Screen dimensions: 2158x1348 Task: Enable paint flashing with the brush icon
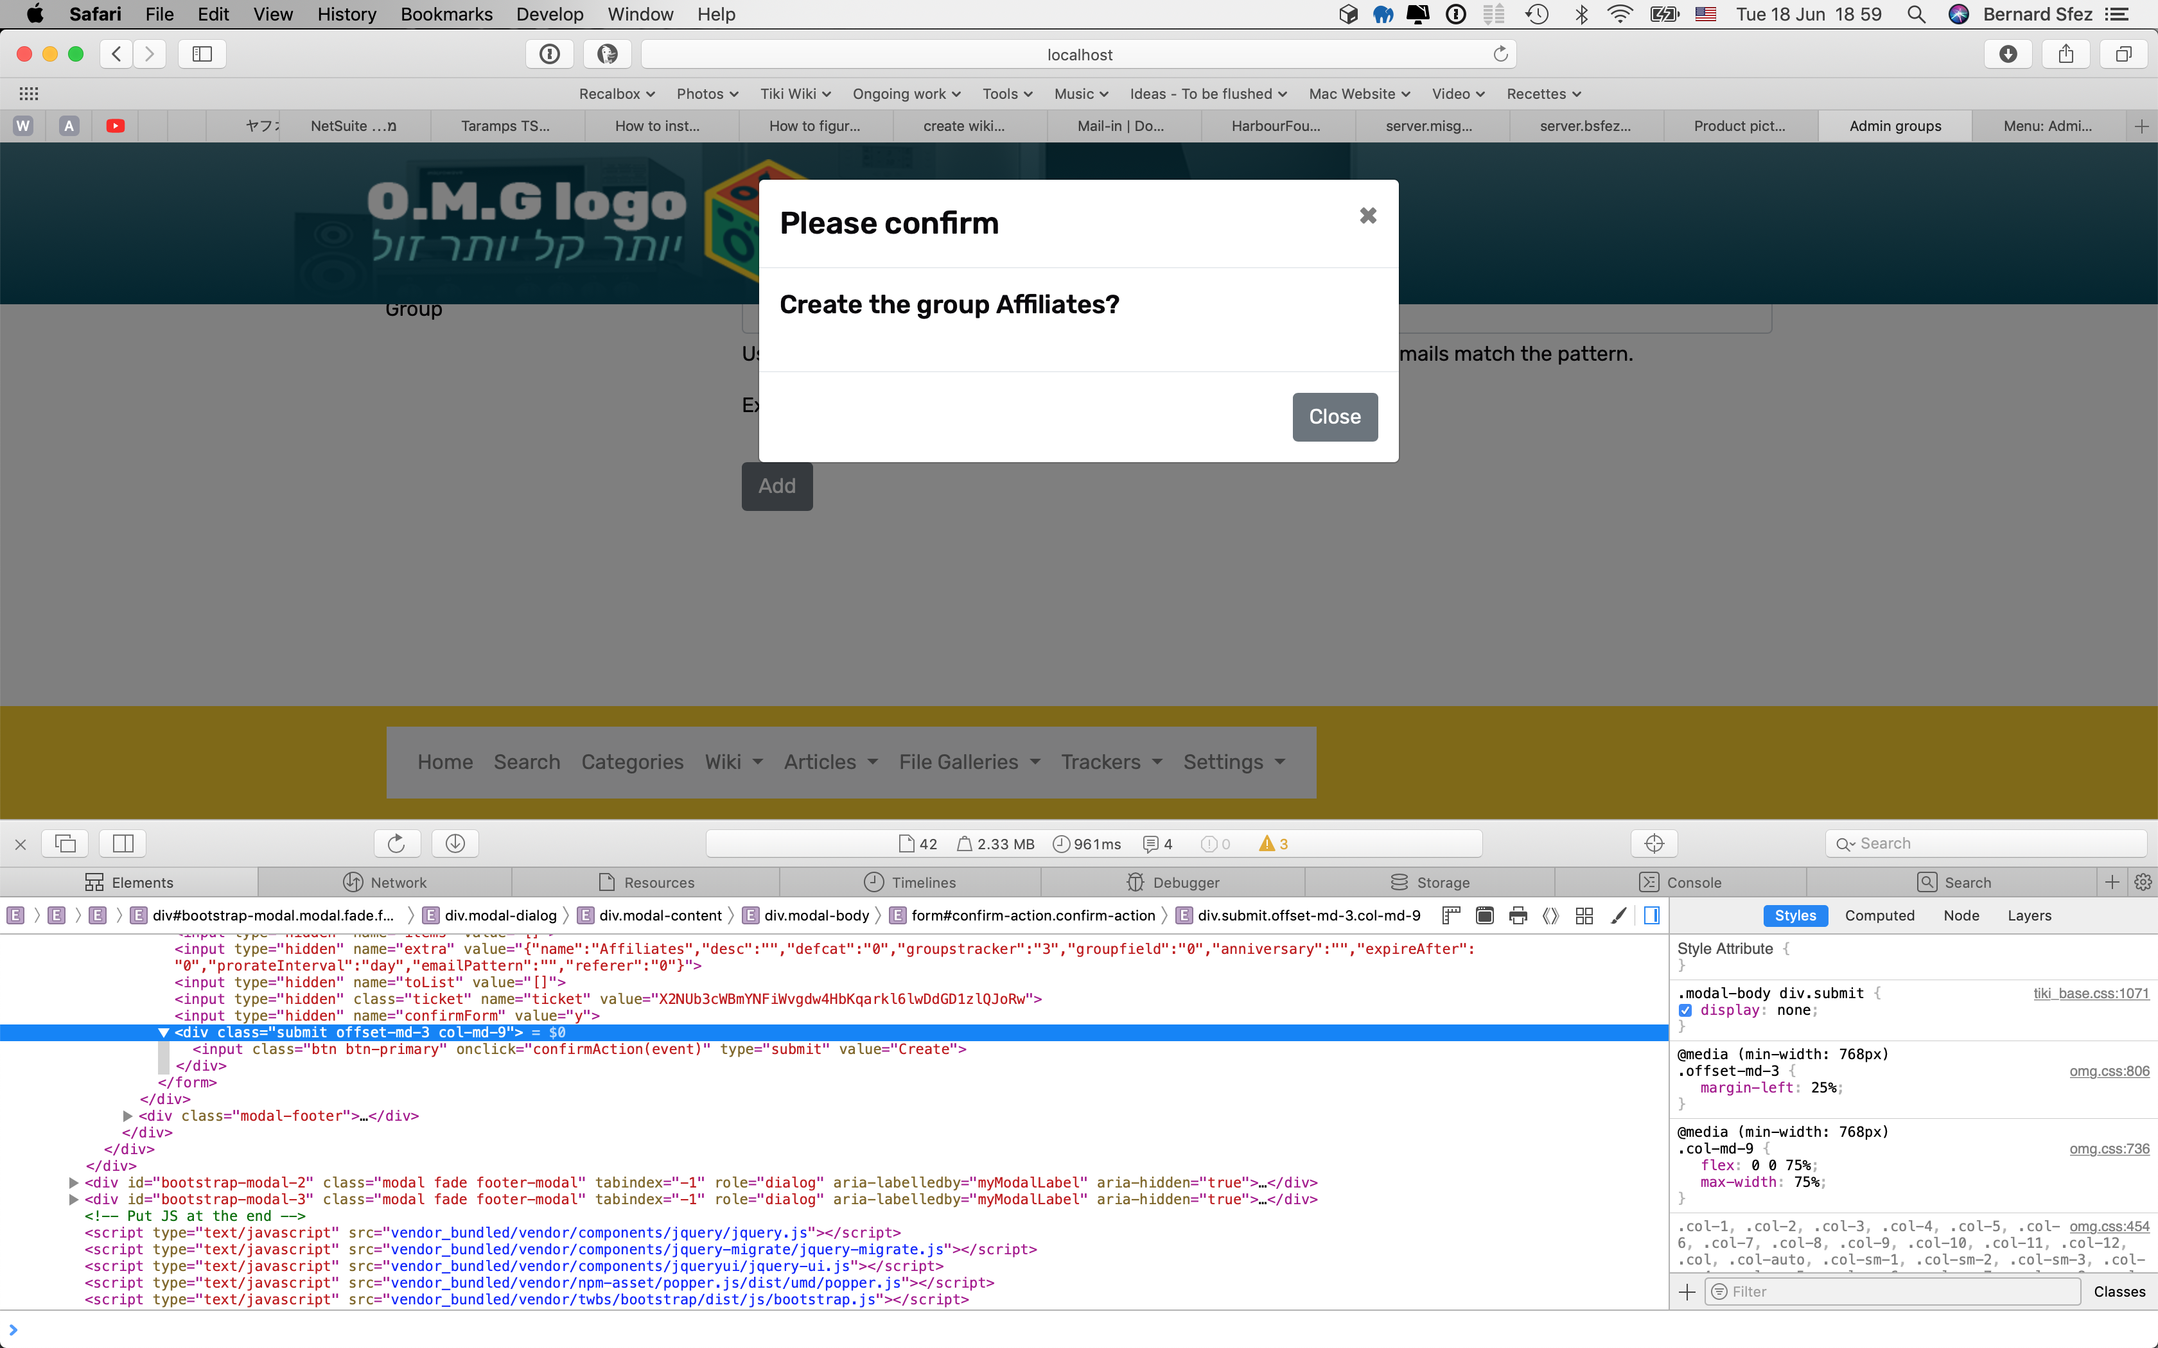[x=1619, y=915]
